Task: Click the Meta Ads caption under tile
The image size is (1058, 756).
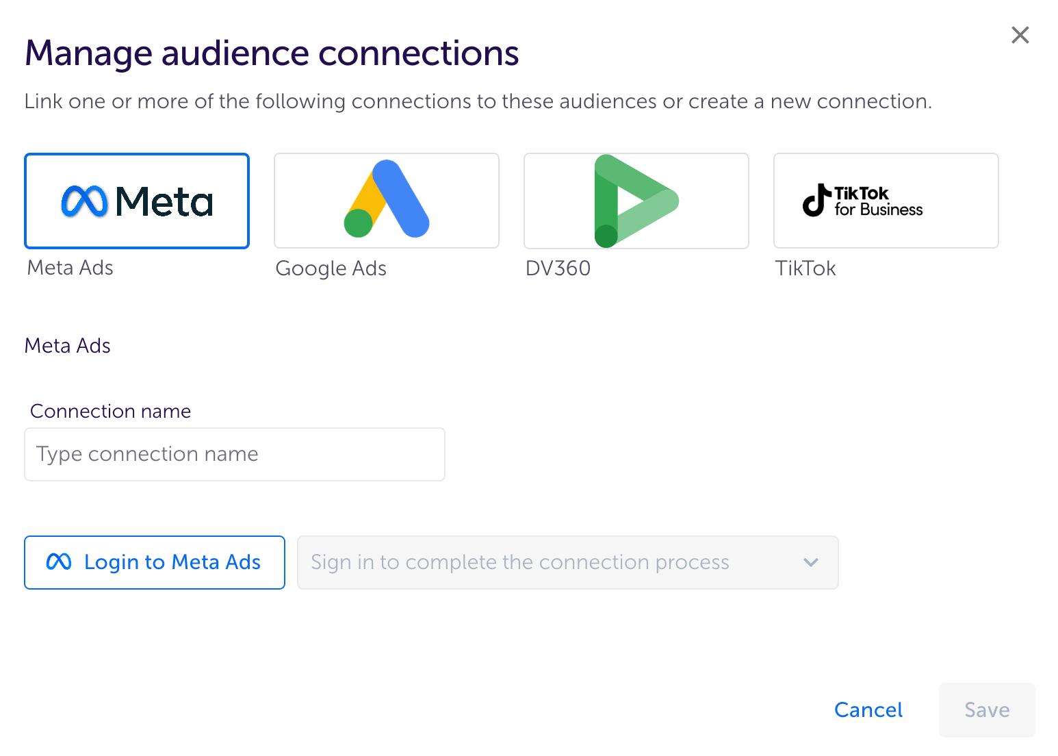Action: coord(70,268)
